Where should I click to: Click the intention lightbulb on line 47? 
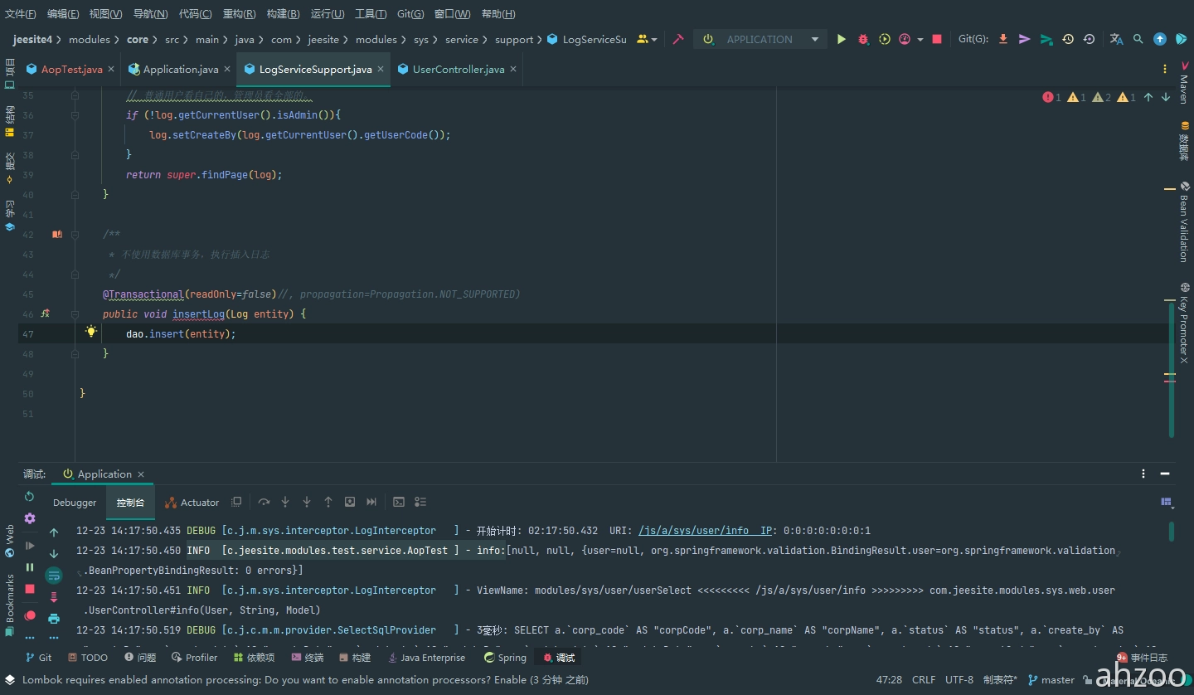coord(91,332)
